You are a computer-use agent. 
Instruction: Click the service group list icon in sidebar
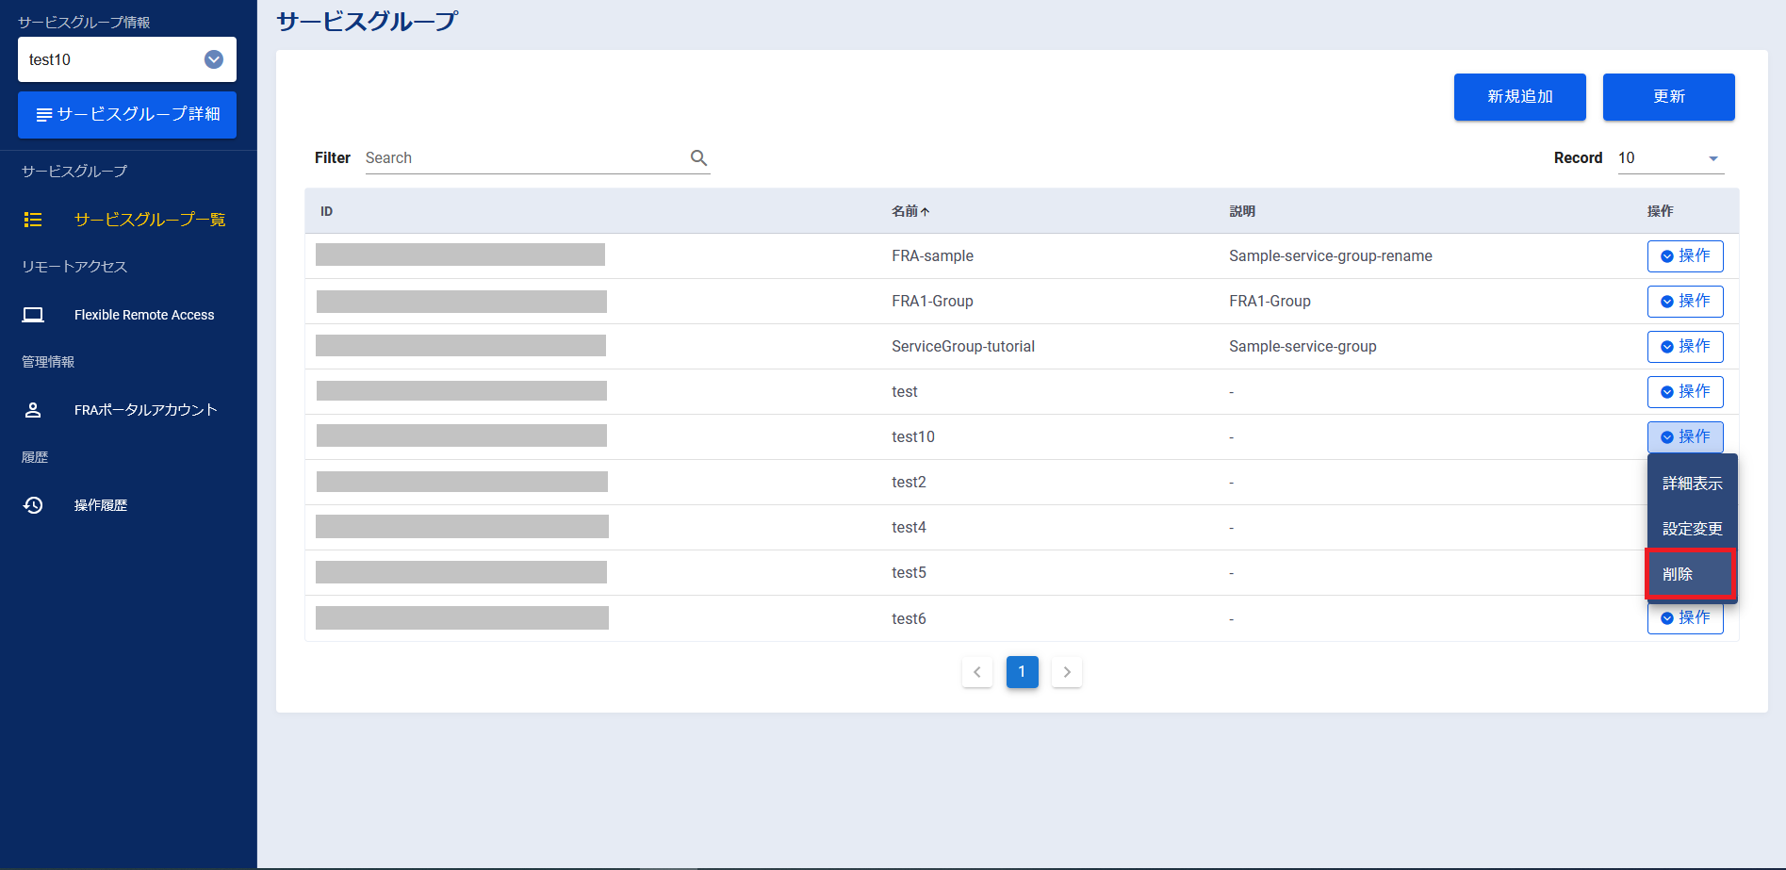(x=33, y=220)
